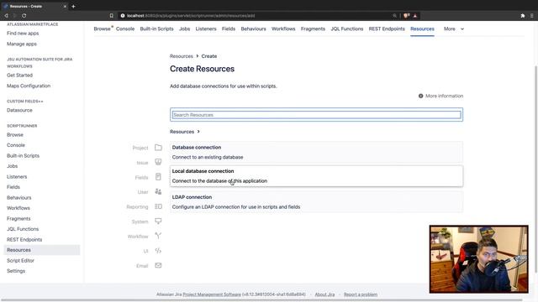Click the chevron next to Resources category

[x=198, y=132]
